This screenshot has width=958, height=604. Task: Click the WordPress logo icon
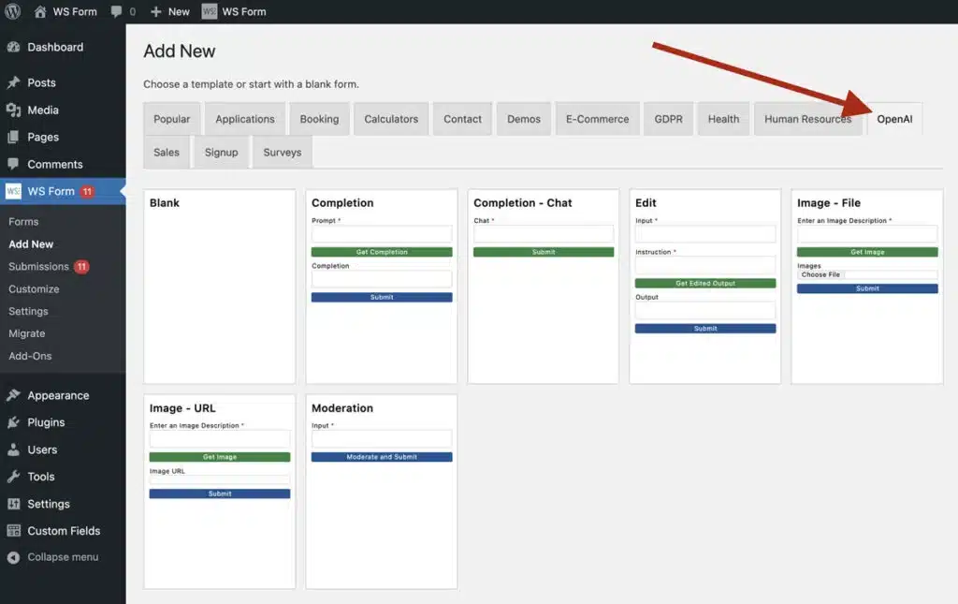13,11
